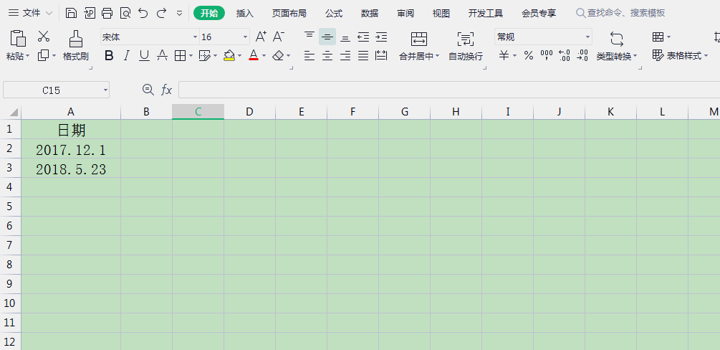Toggle Underline formatting

[144, 56]
